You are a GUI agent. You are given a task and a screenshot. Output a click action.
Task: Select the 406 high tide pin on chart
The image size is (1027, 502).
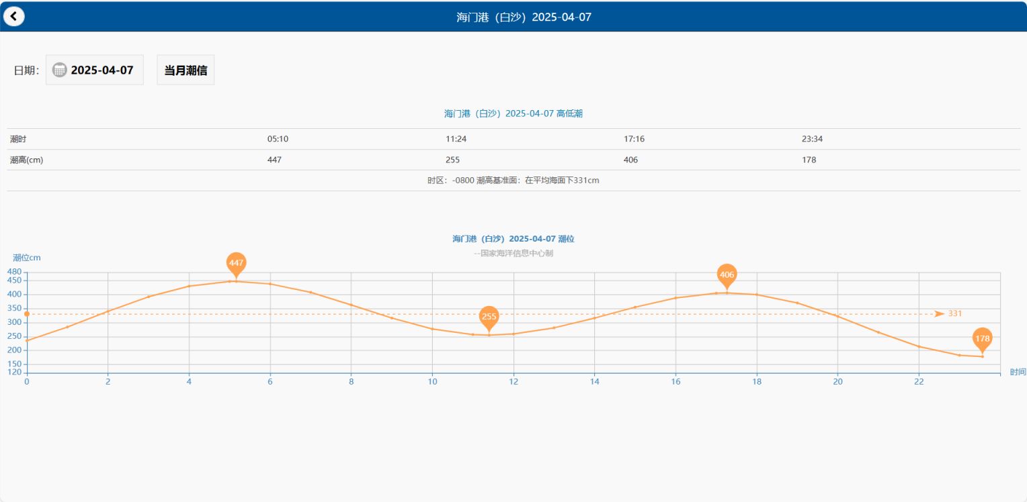tap(727, 275)
